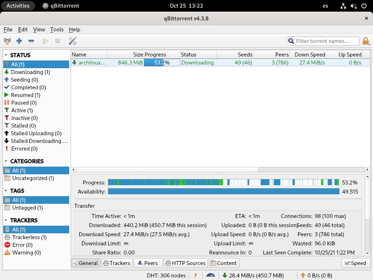Filter by Seeding (0) blue arrow icon
373x280 pixels.
(7, 79)
